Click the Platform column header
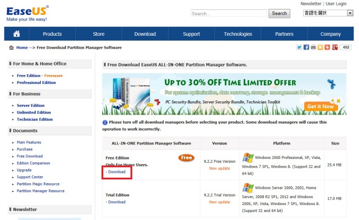The image size is (359, 220). [282, 143]
